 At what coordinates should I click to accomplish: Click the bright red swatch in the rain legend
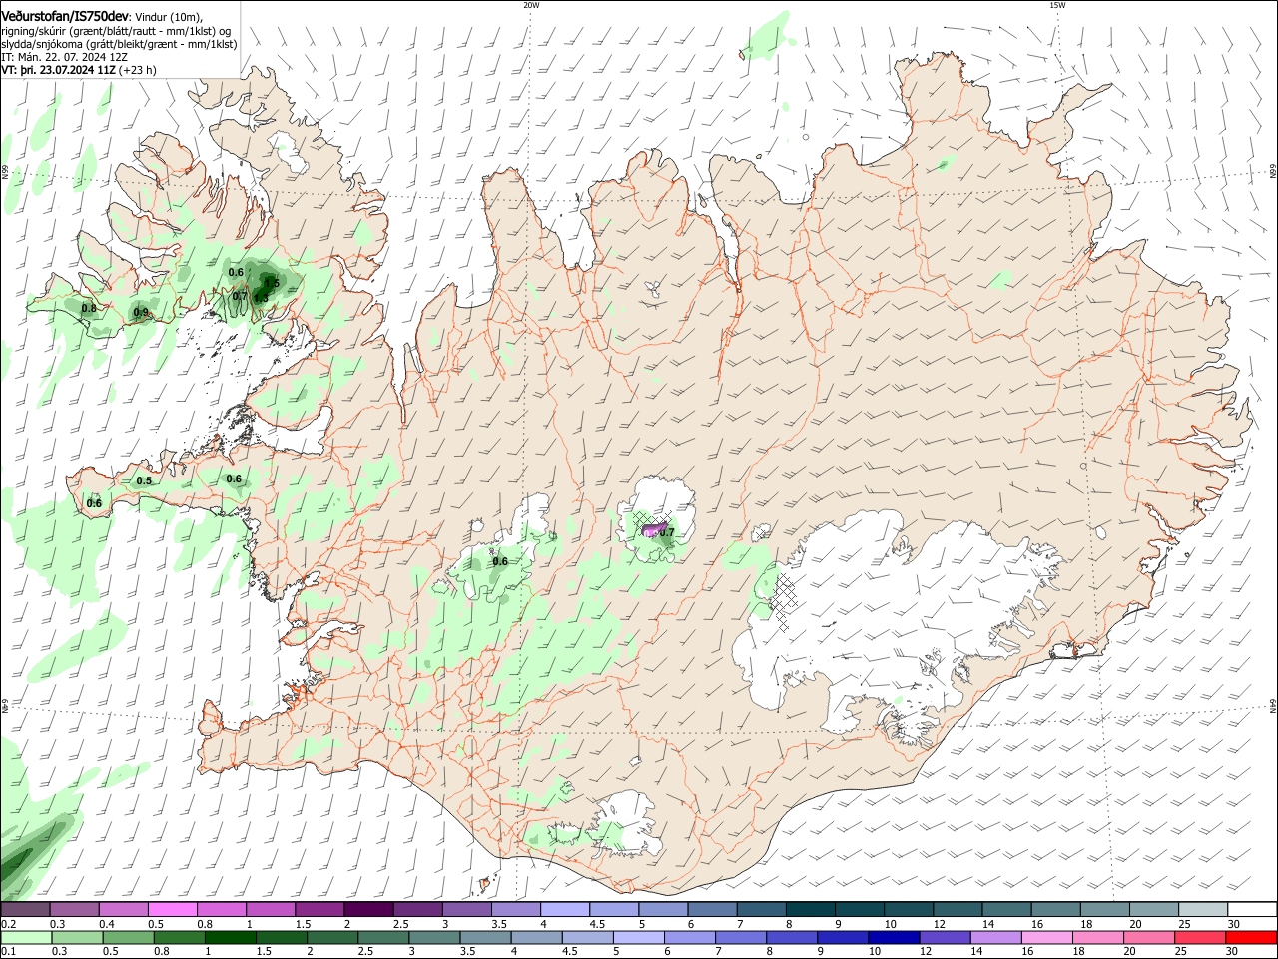click(1252, 937)
